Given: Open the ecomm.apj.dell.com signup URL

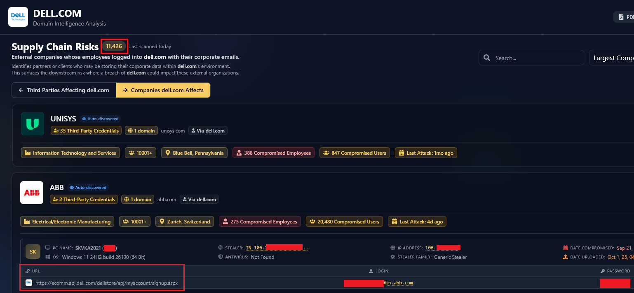Looking at the screenshot, I should pos(106,283).
